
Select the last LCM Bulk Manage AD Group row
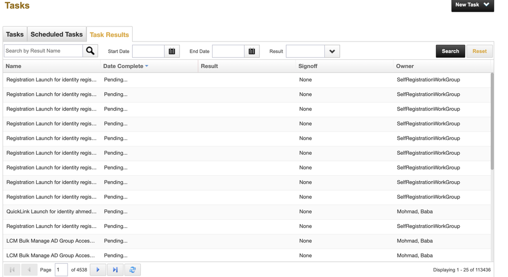coord(247,255)
